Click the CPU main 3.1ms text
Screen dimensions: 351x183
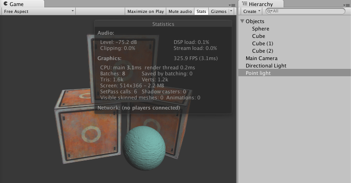(x=121, y=67)
